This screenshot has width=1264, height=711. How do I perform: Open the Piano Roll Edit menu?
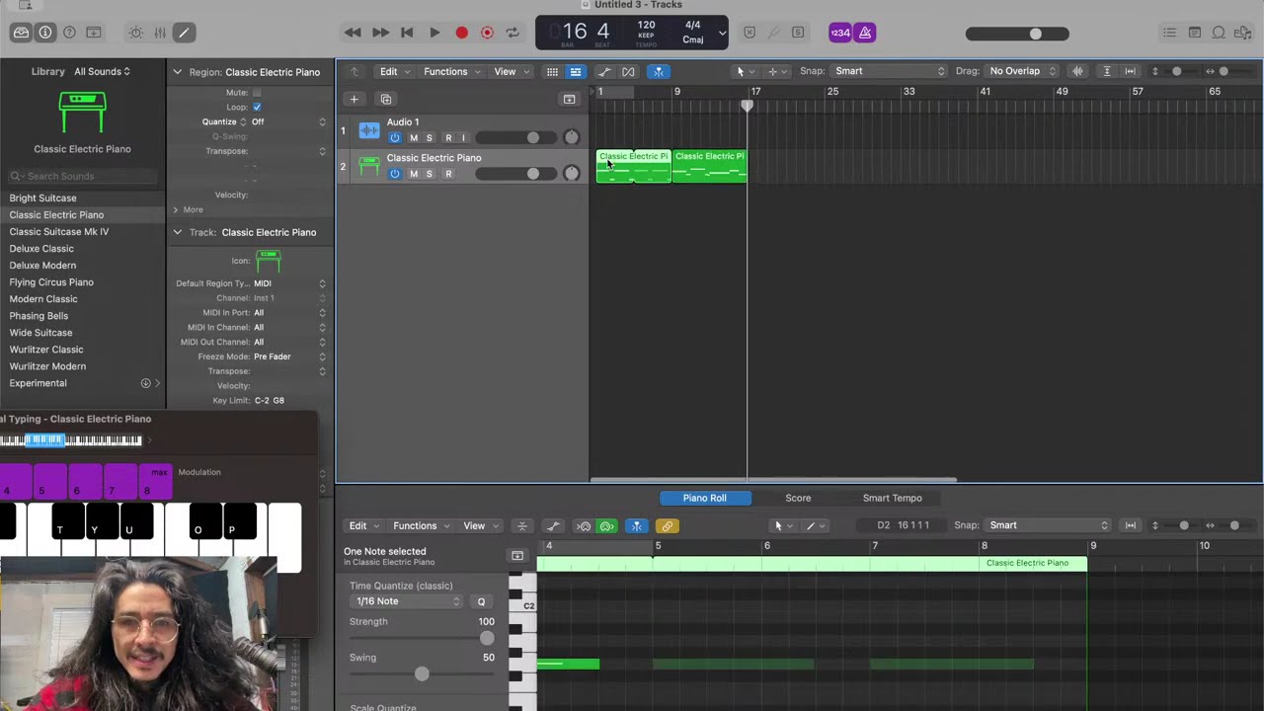[363, 525]
